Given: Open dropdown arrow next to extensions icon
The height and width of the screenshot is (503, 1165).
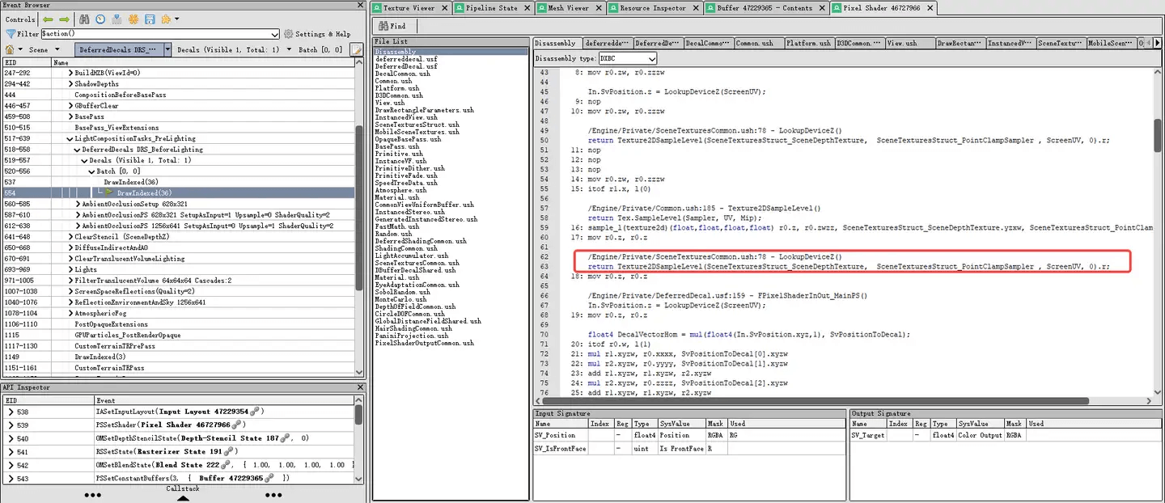Looking at the screenshot, I should 177,19.
